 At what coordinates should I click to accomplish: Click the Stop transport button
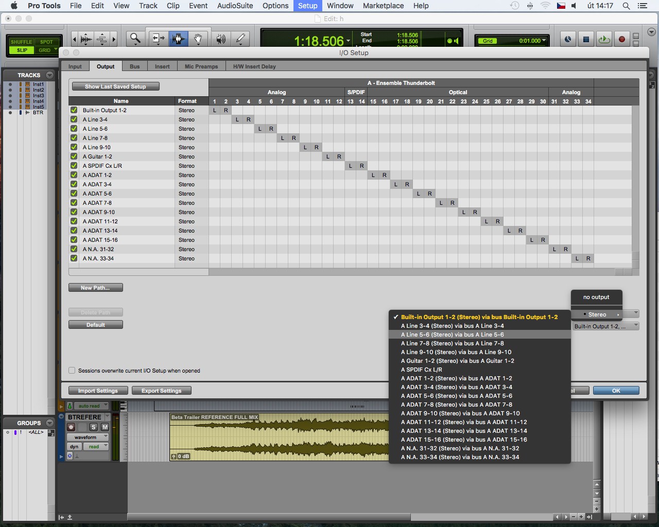[586, 39]
